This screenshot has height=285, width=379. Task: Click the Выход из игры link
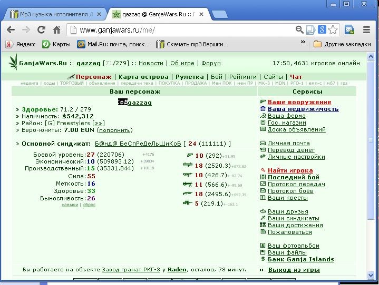tap(294, 270)
